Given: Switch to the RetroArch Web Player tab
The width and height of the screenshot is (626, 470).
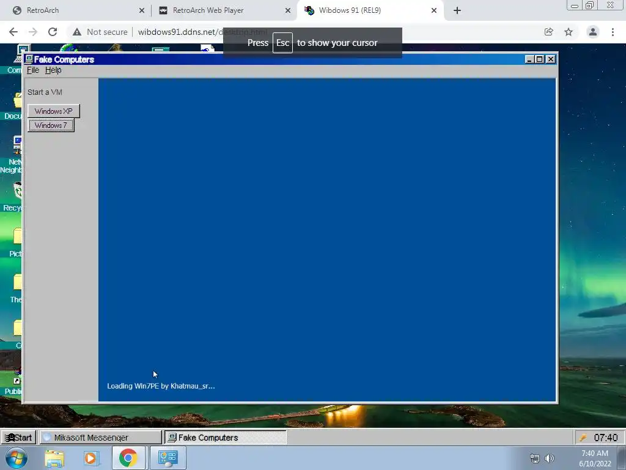Looking at the screenshot, I should pos(224,10).
